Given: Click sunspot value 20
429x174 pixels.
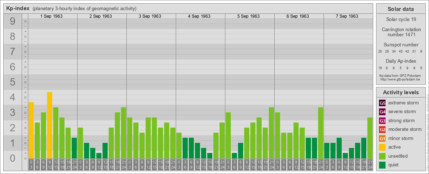Looking at the screenshot, I should coord(380,51).
